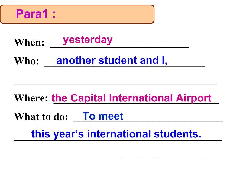Select the orange Para1 title banner
The height and width of the screenshot is (180, 240).
pyautogui.click(x=77, y=14)
